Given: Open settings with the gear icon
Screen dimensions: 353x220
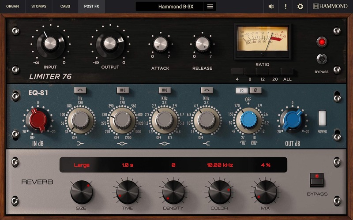Looking at the screenshot, I should click(300, 7).
